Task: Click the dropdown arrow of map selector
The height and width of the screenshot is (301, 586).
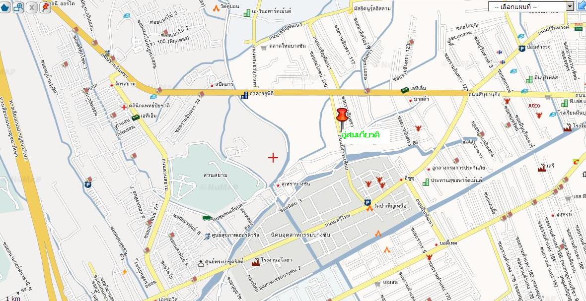Action: coord(570,6)
